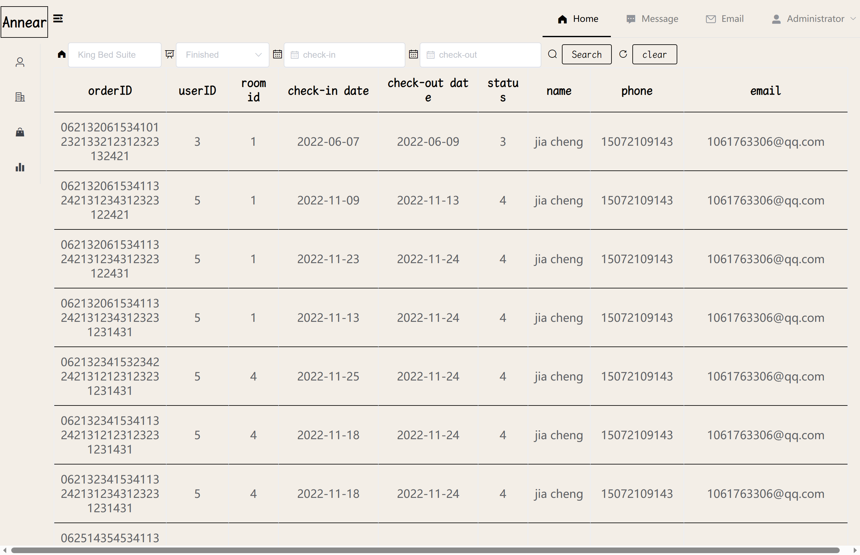Click the status column header
This screenshot has height=555, width=860.
[503, 91]
